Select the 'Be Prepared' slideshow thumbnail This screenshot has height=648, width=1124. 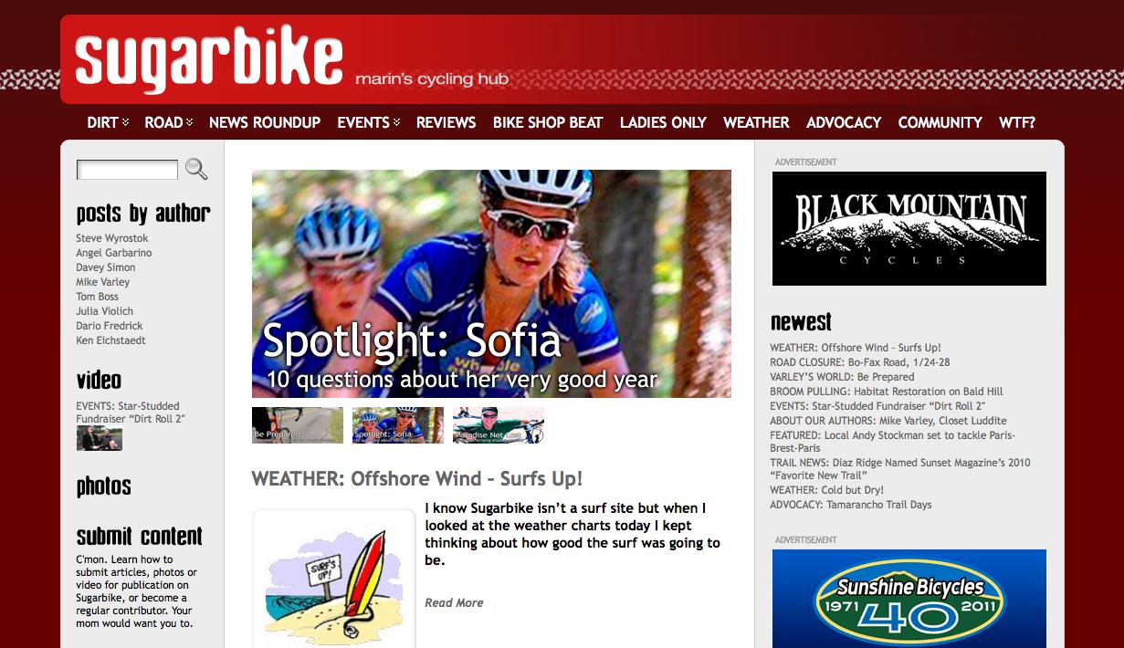298,425
